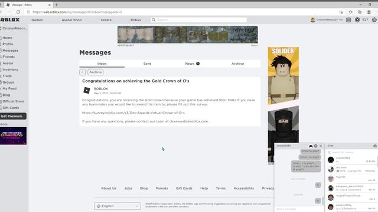
Task: Click the Roblox search input field
Action: (x=198, y=19)
